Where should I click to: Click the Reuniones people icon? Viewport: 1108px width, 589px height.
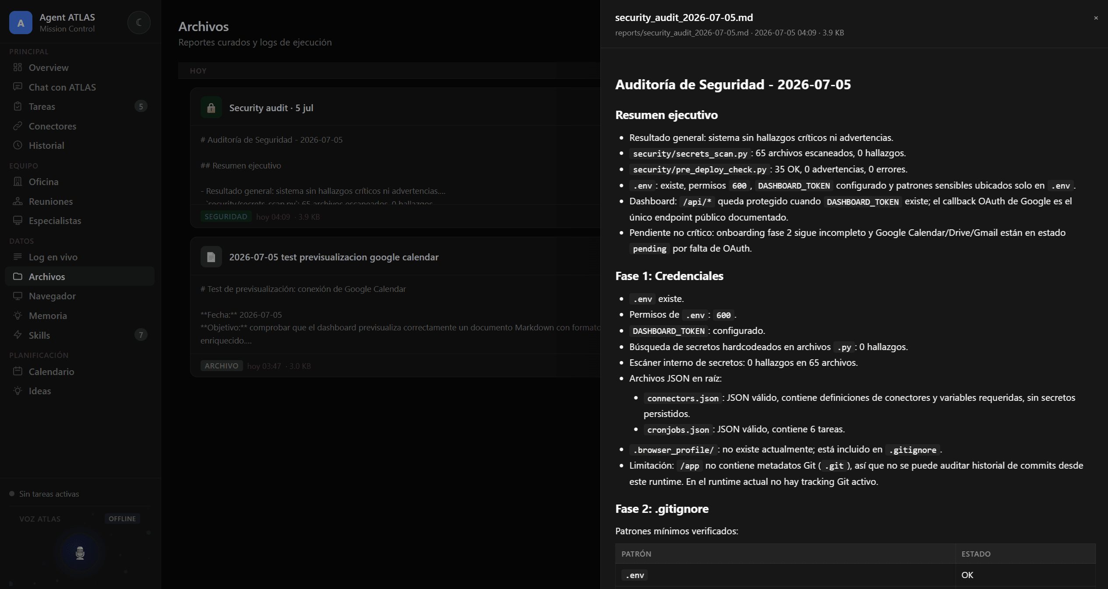click(x=18, y=201)
